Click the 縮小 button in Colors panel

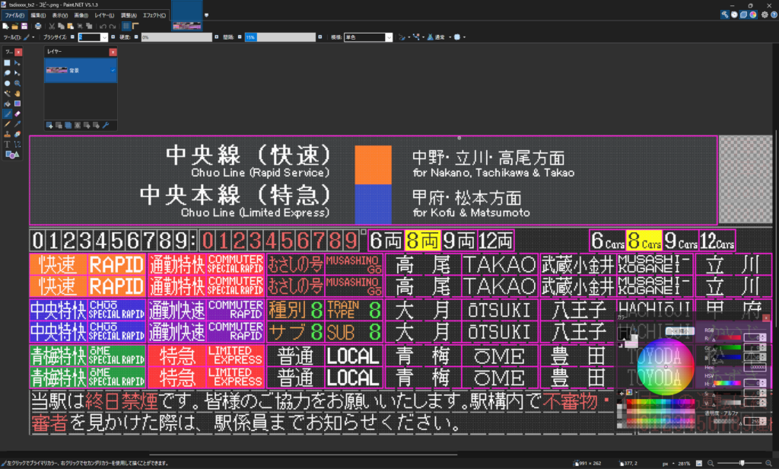click(x=679, y=331)
